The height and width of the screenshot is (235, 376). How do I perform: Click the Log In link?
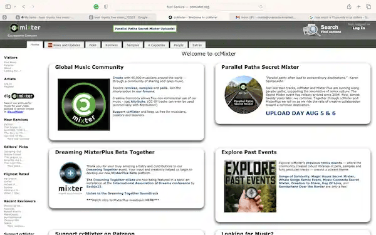[358, 28]
